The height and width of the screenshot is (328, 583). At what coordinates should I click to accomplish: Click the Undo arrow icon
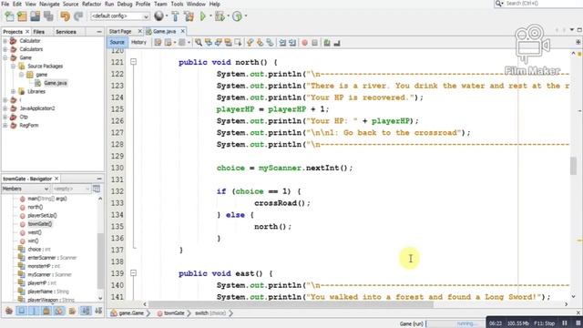tap(66, 16)
